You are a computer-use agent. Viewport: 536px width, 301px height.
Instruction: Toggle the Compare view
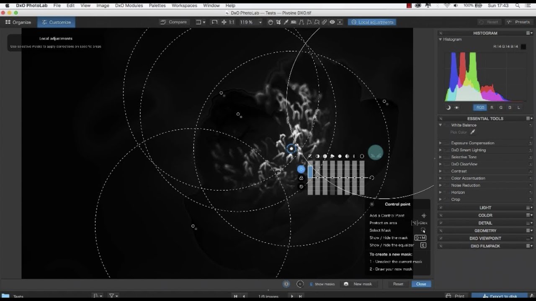tap(174, 22)
